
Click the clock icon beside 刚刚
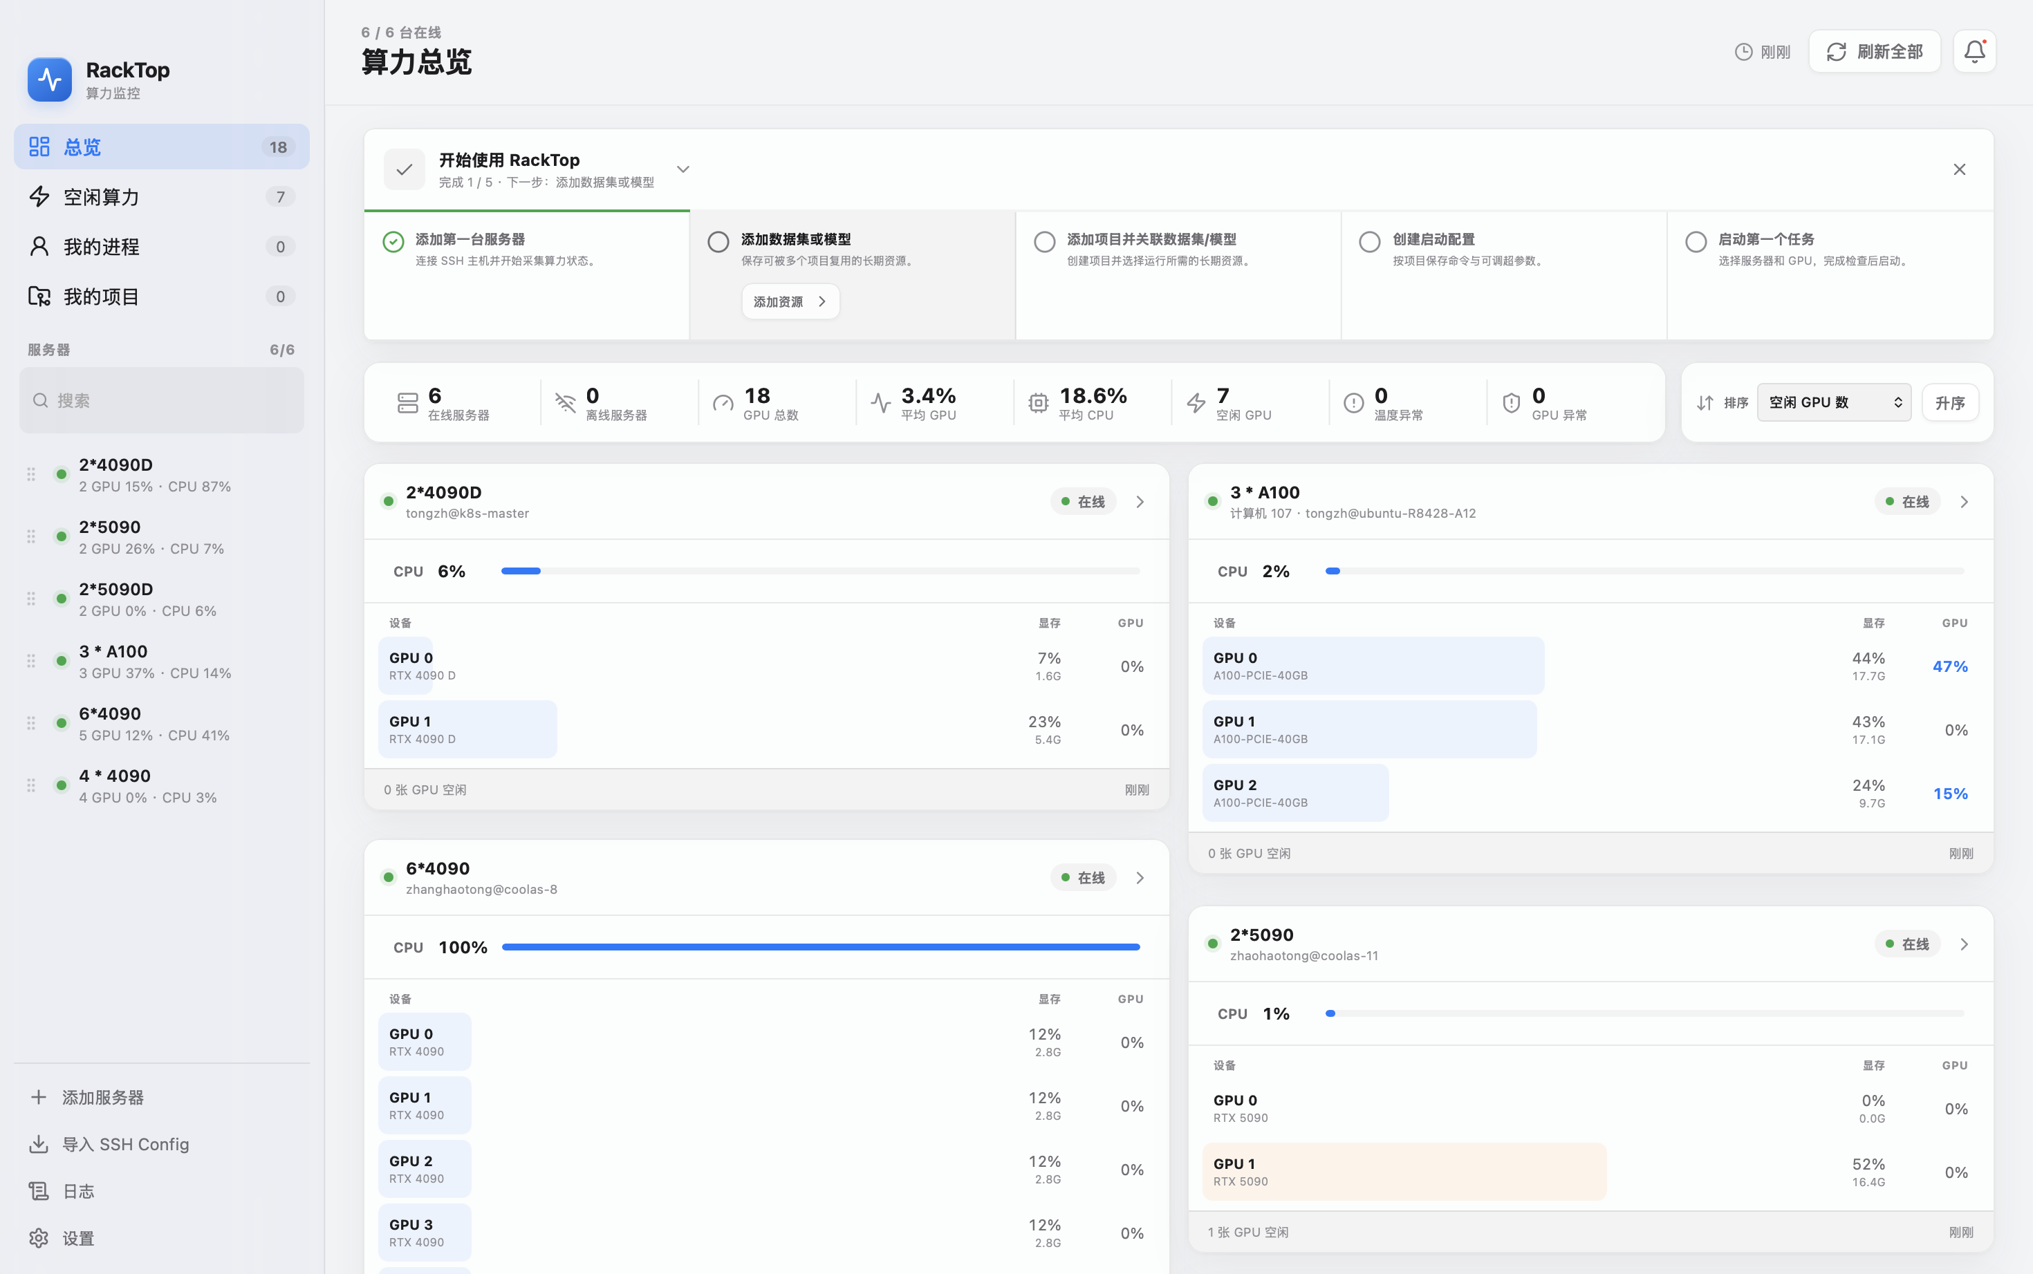[x=1743, y=53]
